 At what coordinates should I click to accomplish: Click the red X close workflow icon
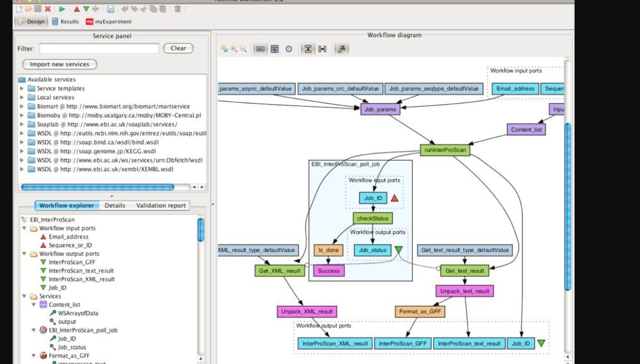(x=47, y=8)
